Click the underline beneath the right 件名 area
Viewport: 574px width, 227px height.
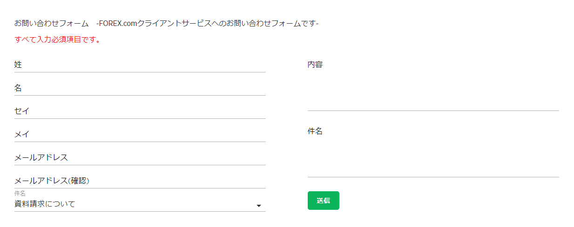[433, 177]
